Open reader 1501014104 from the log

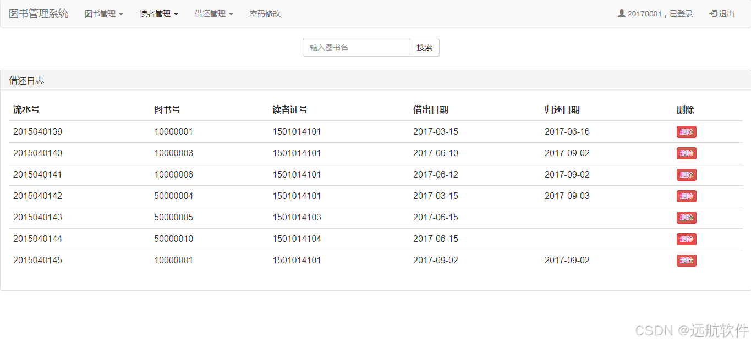297,239
